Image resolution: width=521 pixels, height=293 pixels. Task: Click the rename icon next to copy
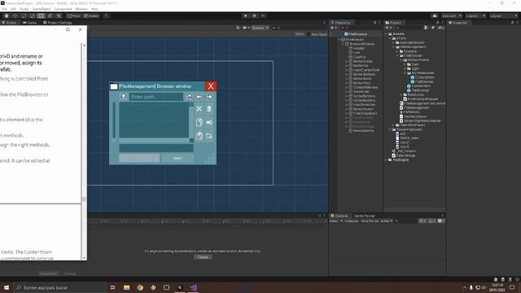pyautogui.click(x=209, y=122)
